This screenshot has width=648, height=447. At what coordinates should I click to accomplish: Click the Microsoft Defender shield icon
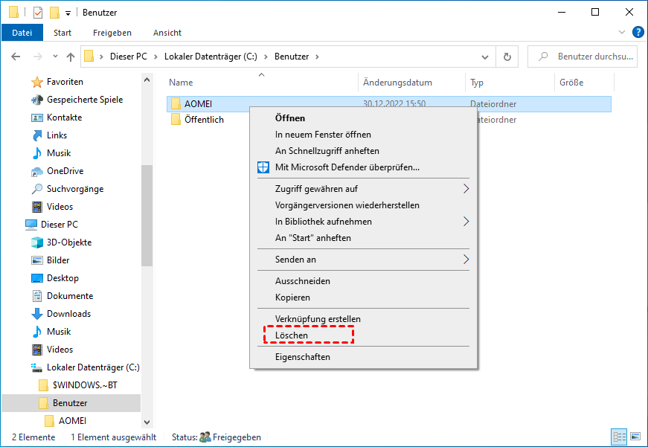(263, 167)
